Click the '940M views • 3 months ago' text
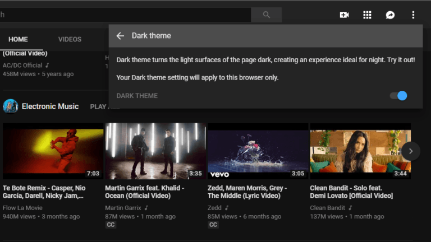431x242 pixels. [41, 216]
